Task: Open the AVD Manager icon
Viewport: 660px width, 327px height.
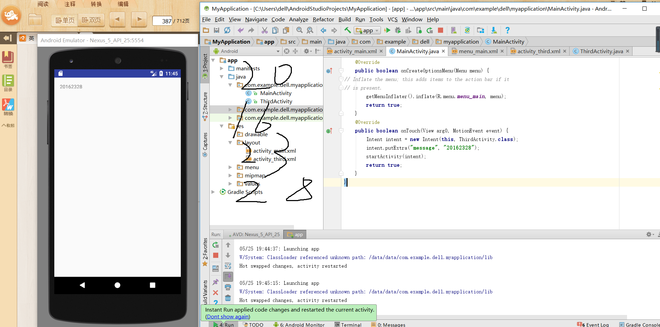Action: click(x=454, y=30)
